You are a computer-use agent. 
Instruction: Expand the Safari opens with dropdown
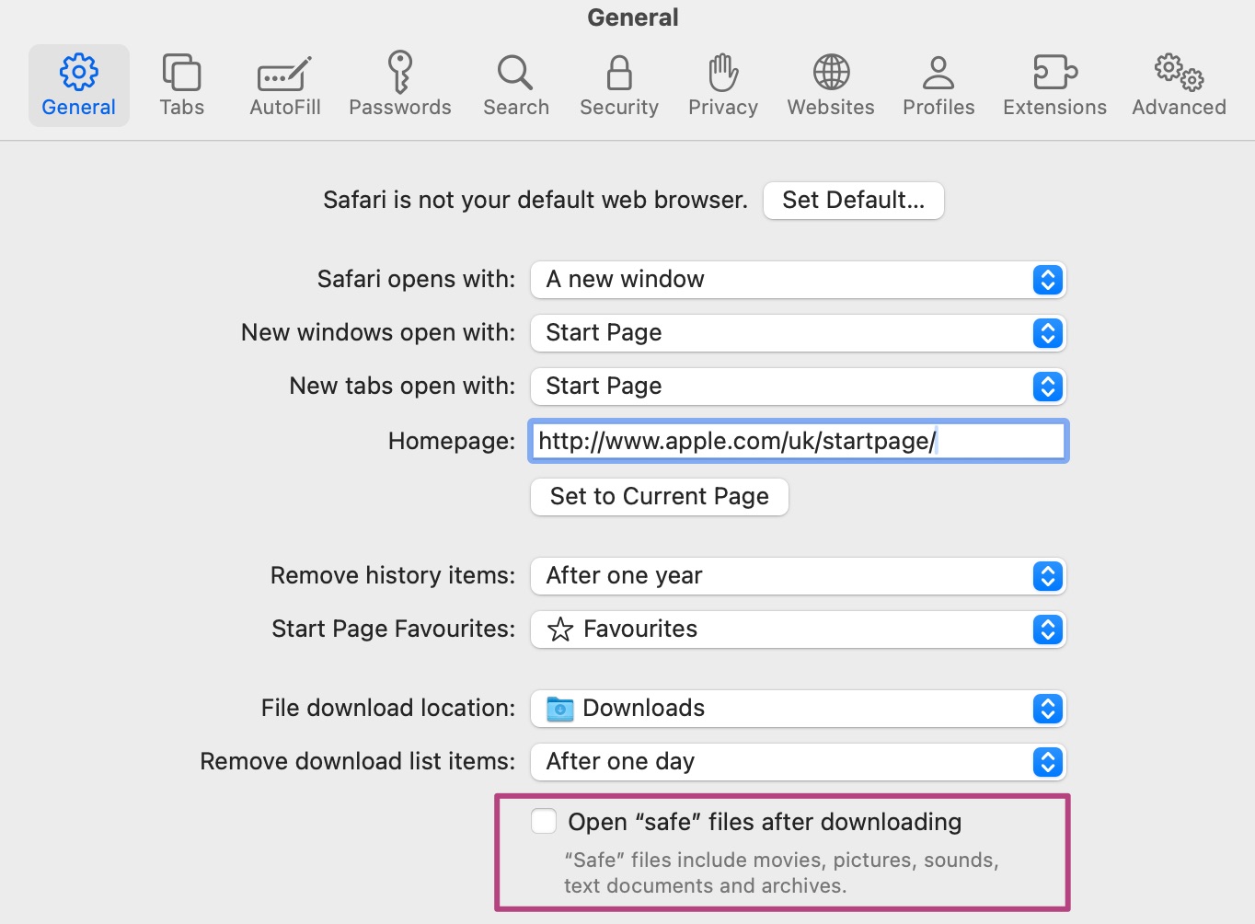tap(798, 280)
